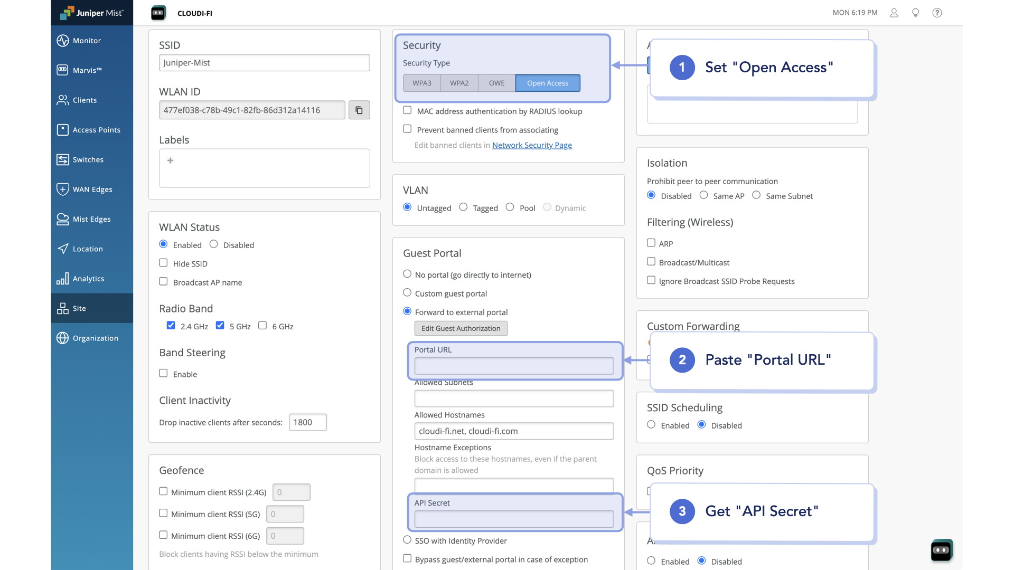
Task: Switch security type to WPA2
Action: [x=458, y=83]
